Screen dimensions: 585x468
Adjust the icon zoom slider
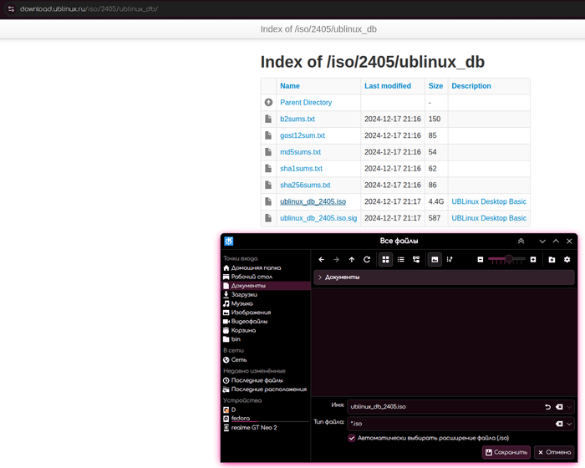pyautogui.click(x=506, y=259)
